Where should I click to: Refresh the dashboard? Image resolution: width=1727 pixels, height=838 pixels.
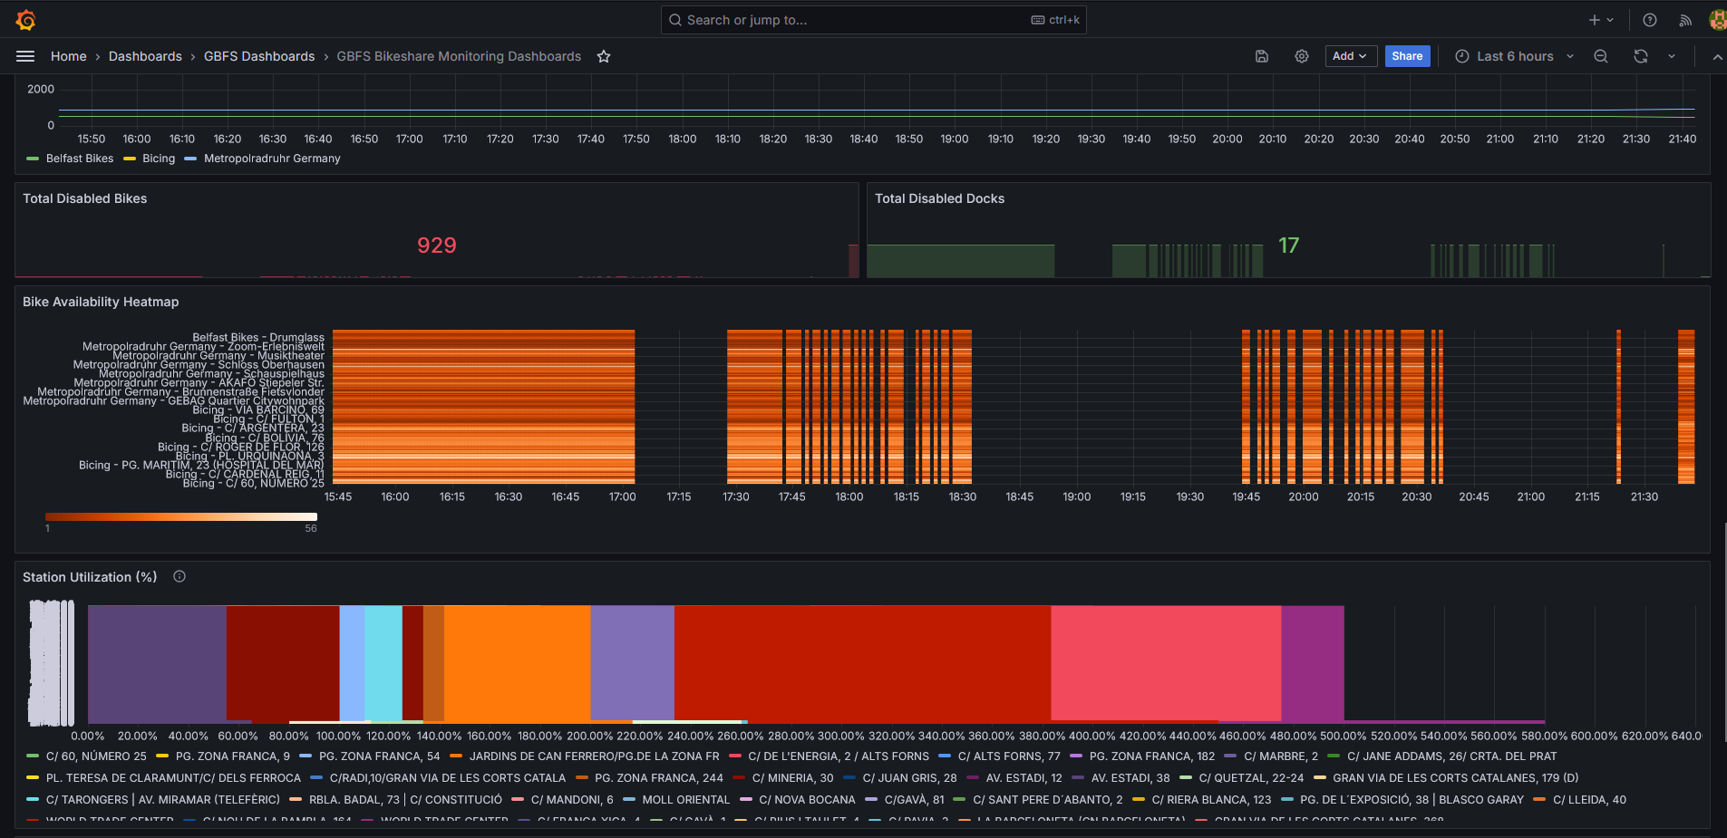(1641, 56)
